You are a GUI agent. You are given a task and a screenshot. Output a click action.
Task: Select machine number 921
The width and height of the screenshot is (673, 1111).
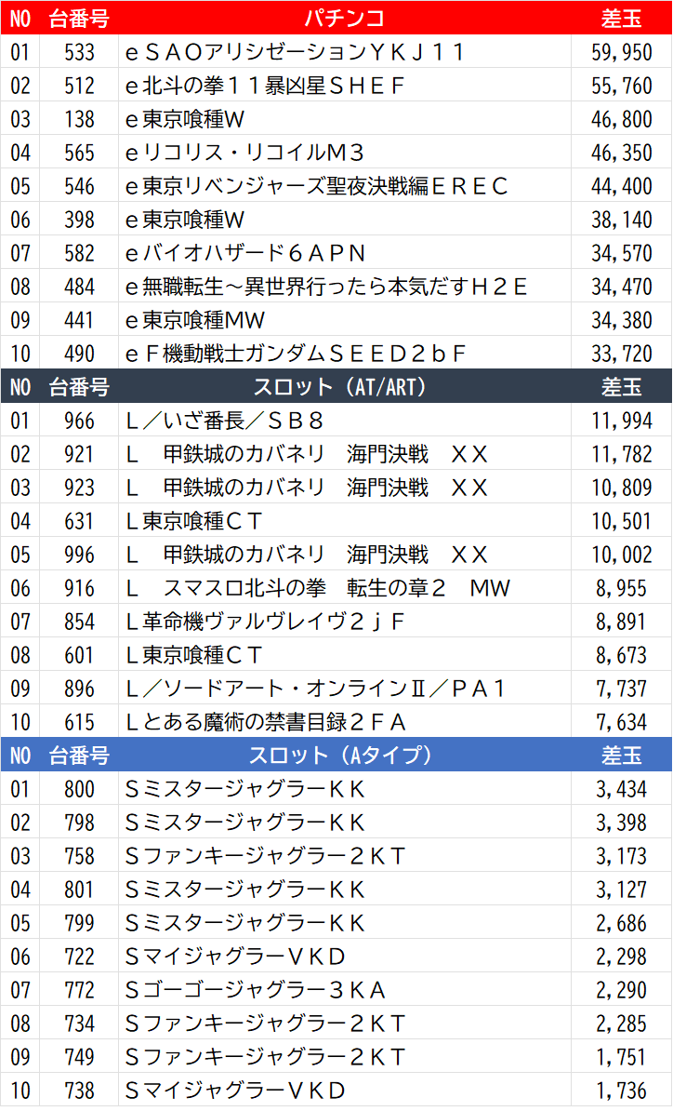tap(79, 454)
